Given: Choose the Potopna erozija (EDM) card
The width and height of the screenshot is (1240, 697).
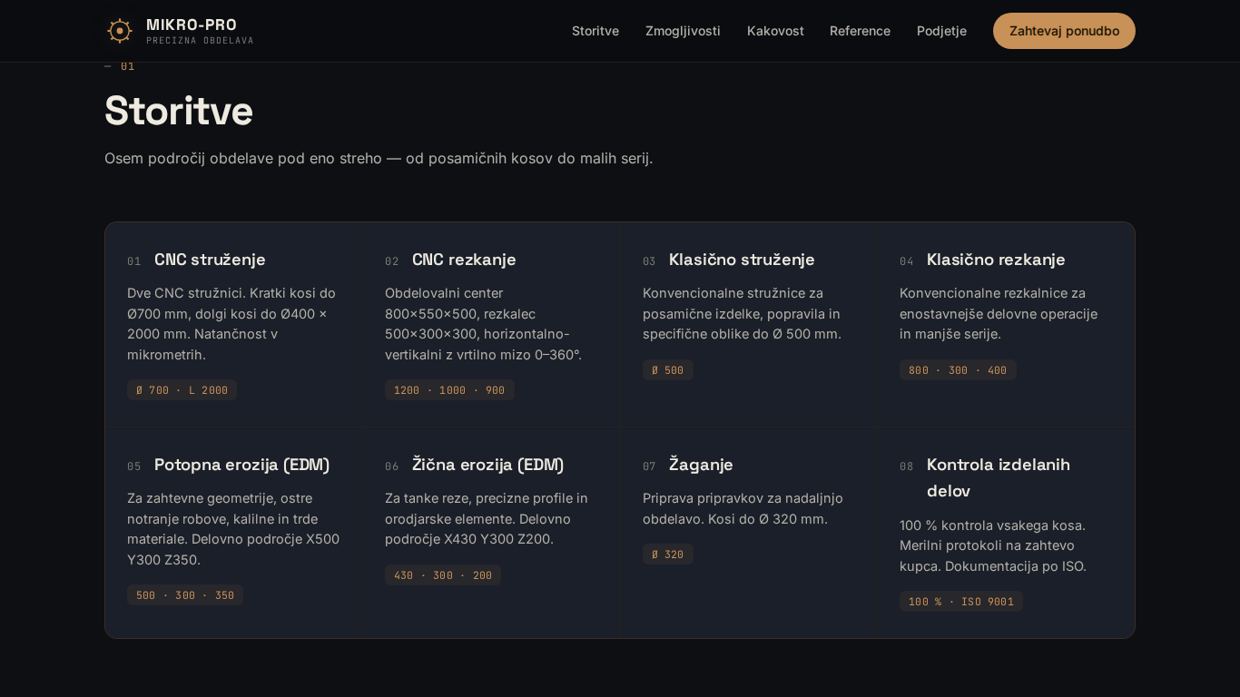Looking at the screenshot, I should coord(241,465).
